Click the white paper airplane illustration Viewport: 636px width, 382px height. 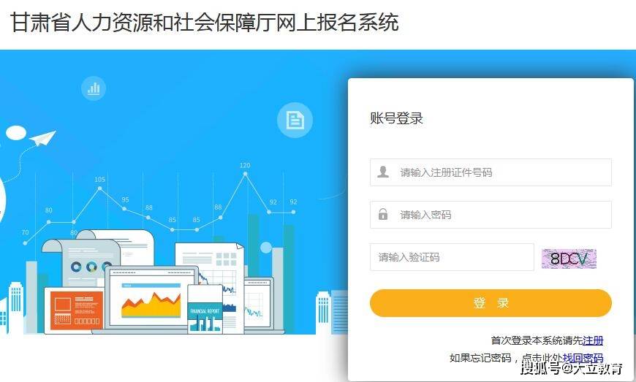pyautogui.click(x=42, y=138)
